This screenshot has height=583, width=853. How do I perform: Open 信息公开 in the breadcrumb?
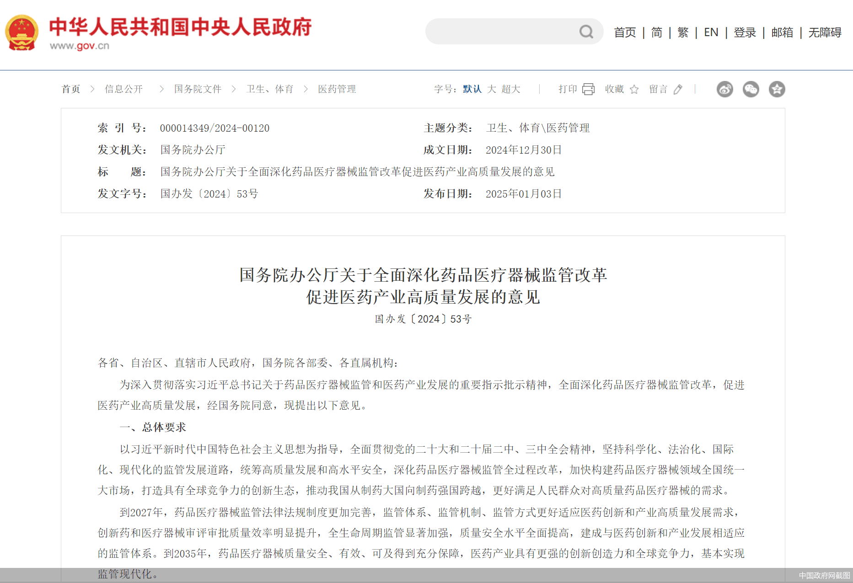pyautogui.click(x=123, y=89)
